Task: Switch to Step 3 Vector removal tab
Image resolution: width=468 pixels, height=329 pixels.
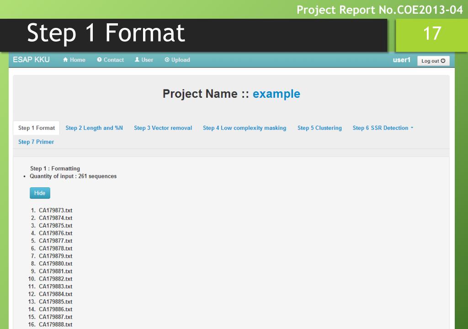Action: coord(163,128)
